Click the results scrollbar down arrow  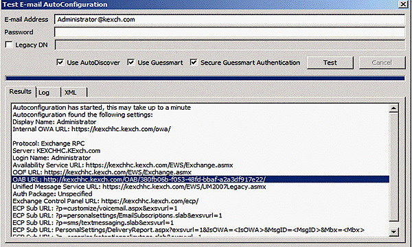(393, 231)
